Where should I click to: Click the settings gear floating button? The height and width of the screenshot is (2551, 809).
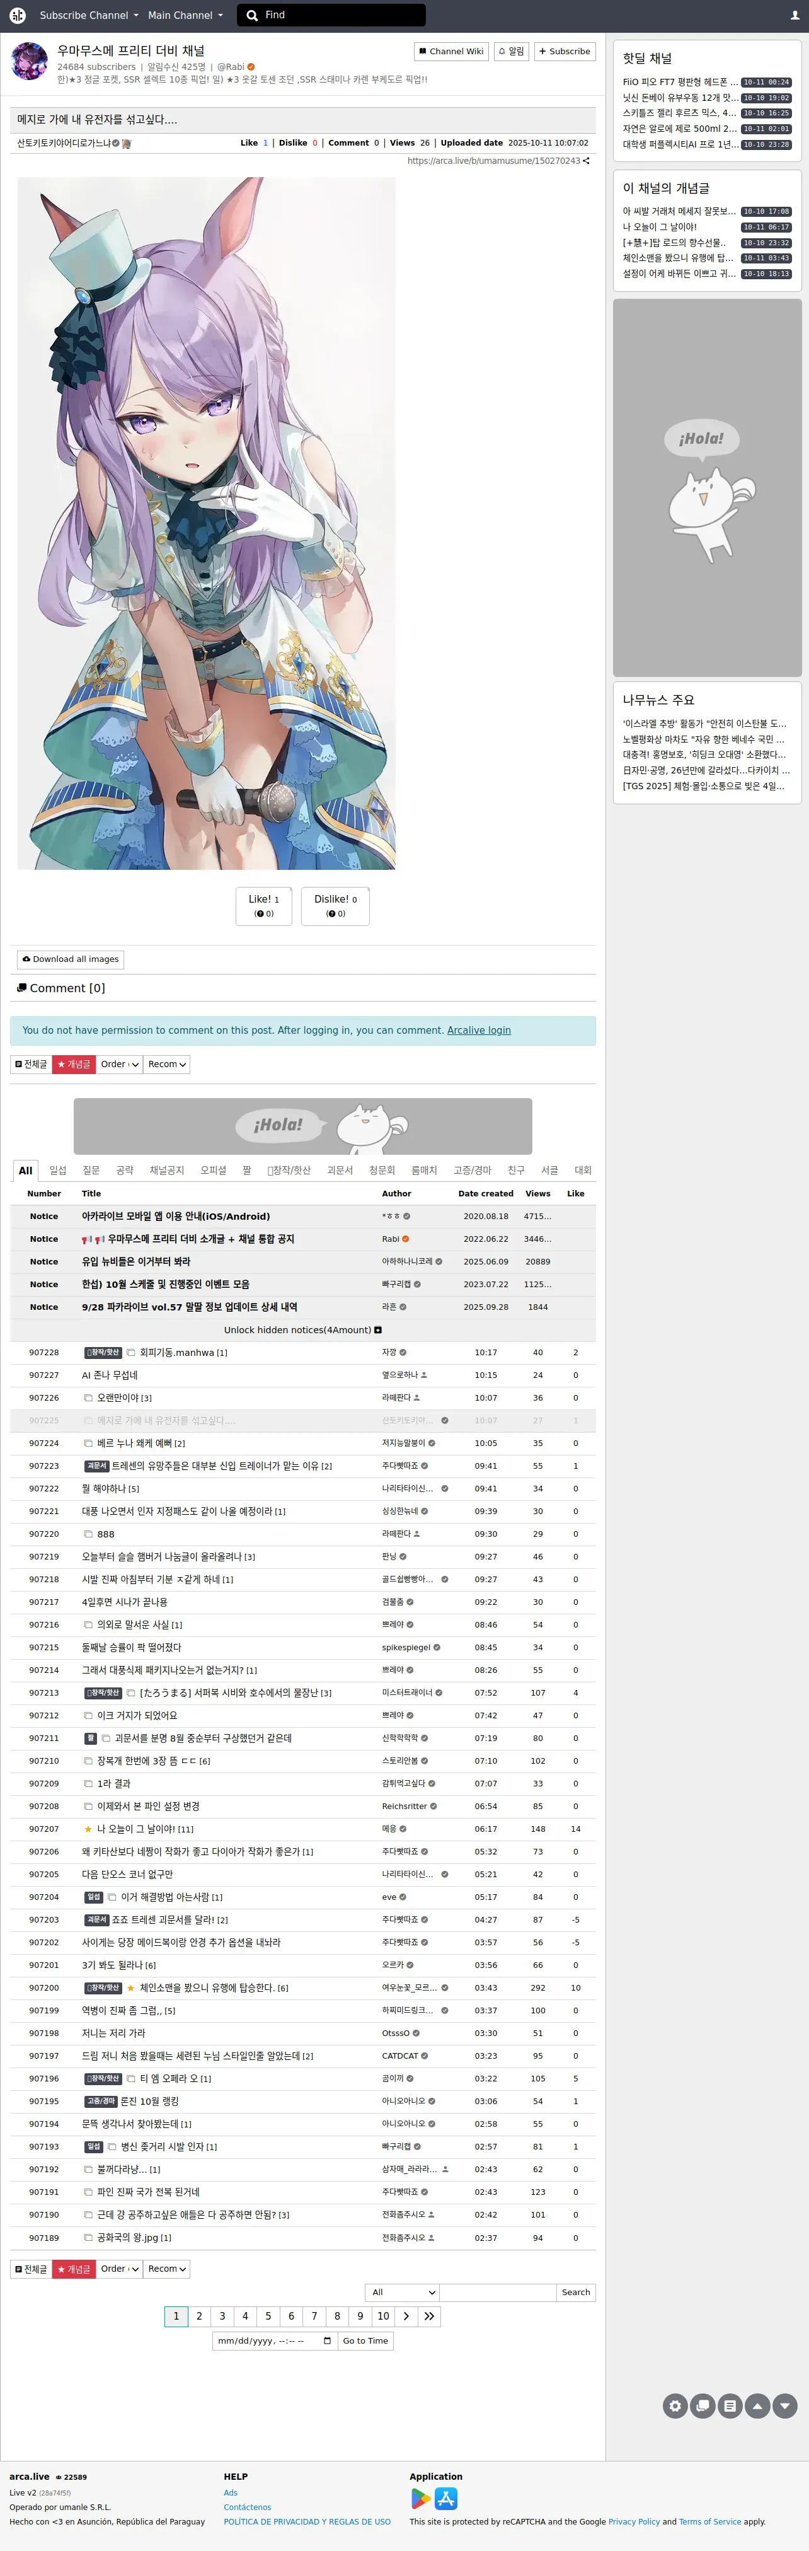(x=675, y=2405)
